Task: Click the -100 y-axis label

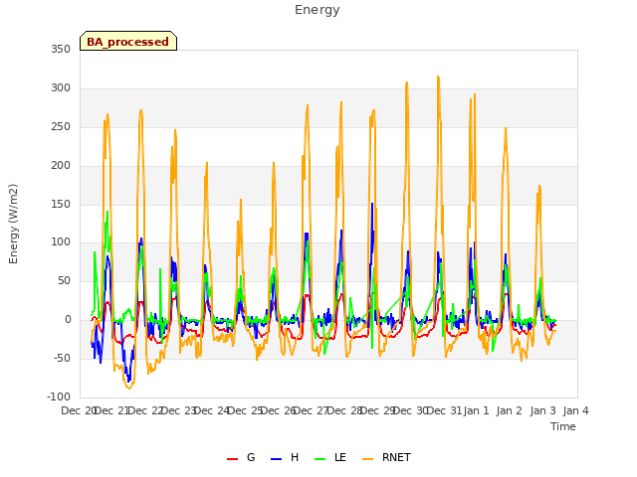Action: coord(59,397)
